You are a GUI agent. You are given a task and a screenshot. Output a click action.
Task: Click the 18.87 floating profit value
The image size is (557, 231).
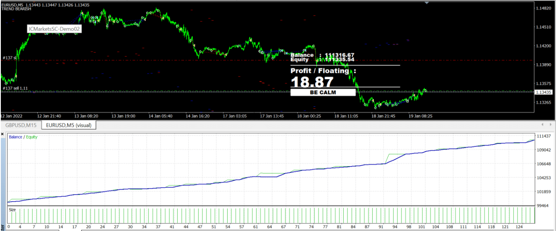click(312, 82)
